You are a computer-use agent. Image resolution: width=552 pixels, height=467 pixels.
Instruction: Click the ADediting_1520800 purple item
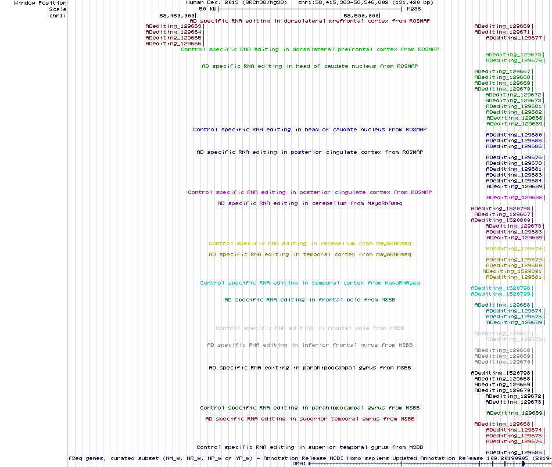[500, 220]
